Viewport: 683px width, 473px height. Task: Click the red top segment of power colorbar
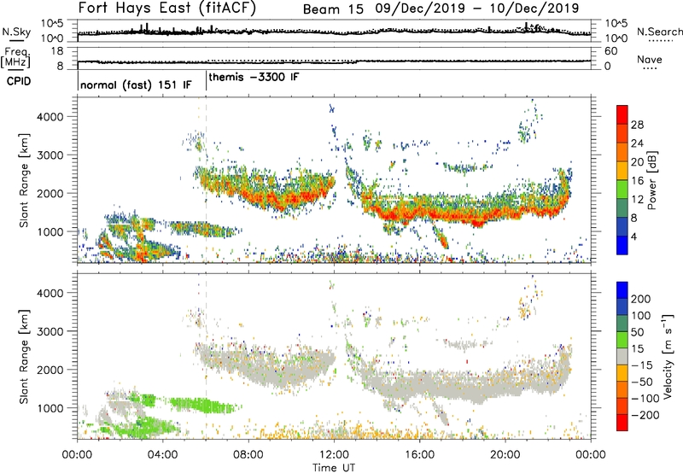622,115
